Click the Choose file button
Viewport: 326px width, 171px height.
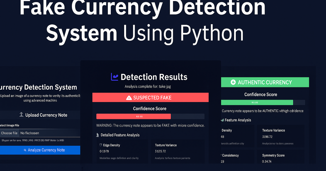click(10, 133)
